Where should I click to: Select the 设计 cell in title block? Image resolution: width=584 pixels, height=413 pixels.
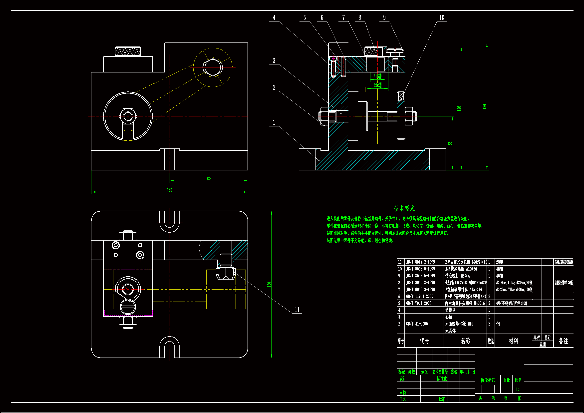(x=402, y=379)
